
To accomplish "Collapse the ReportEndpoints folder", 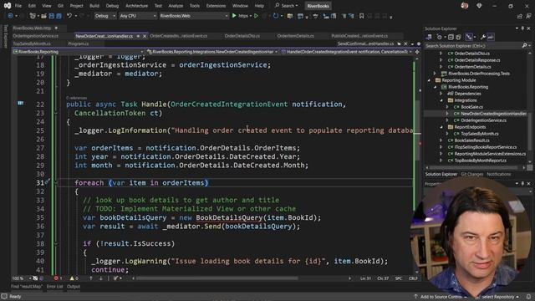I will 441,127.
